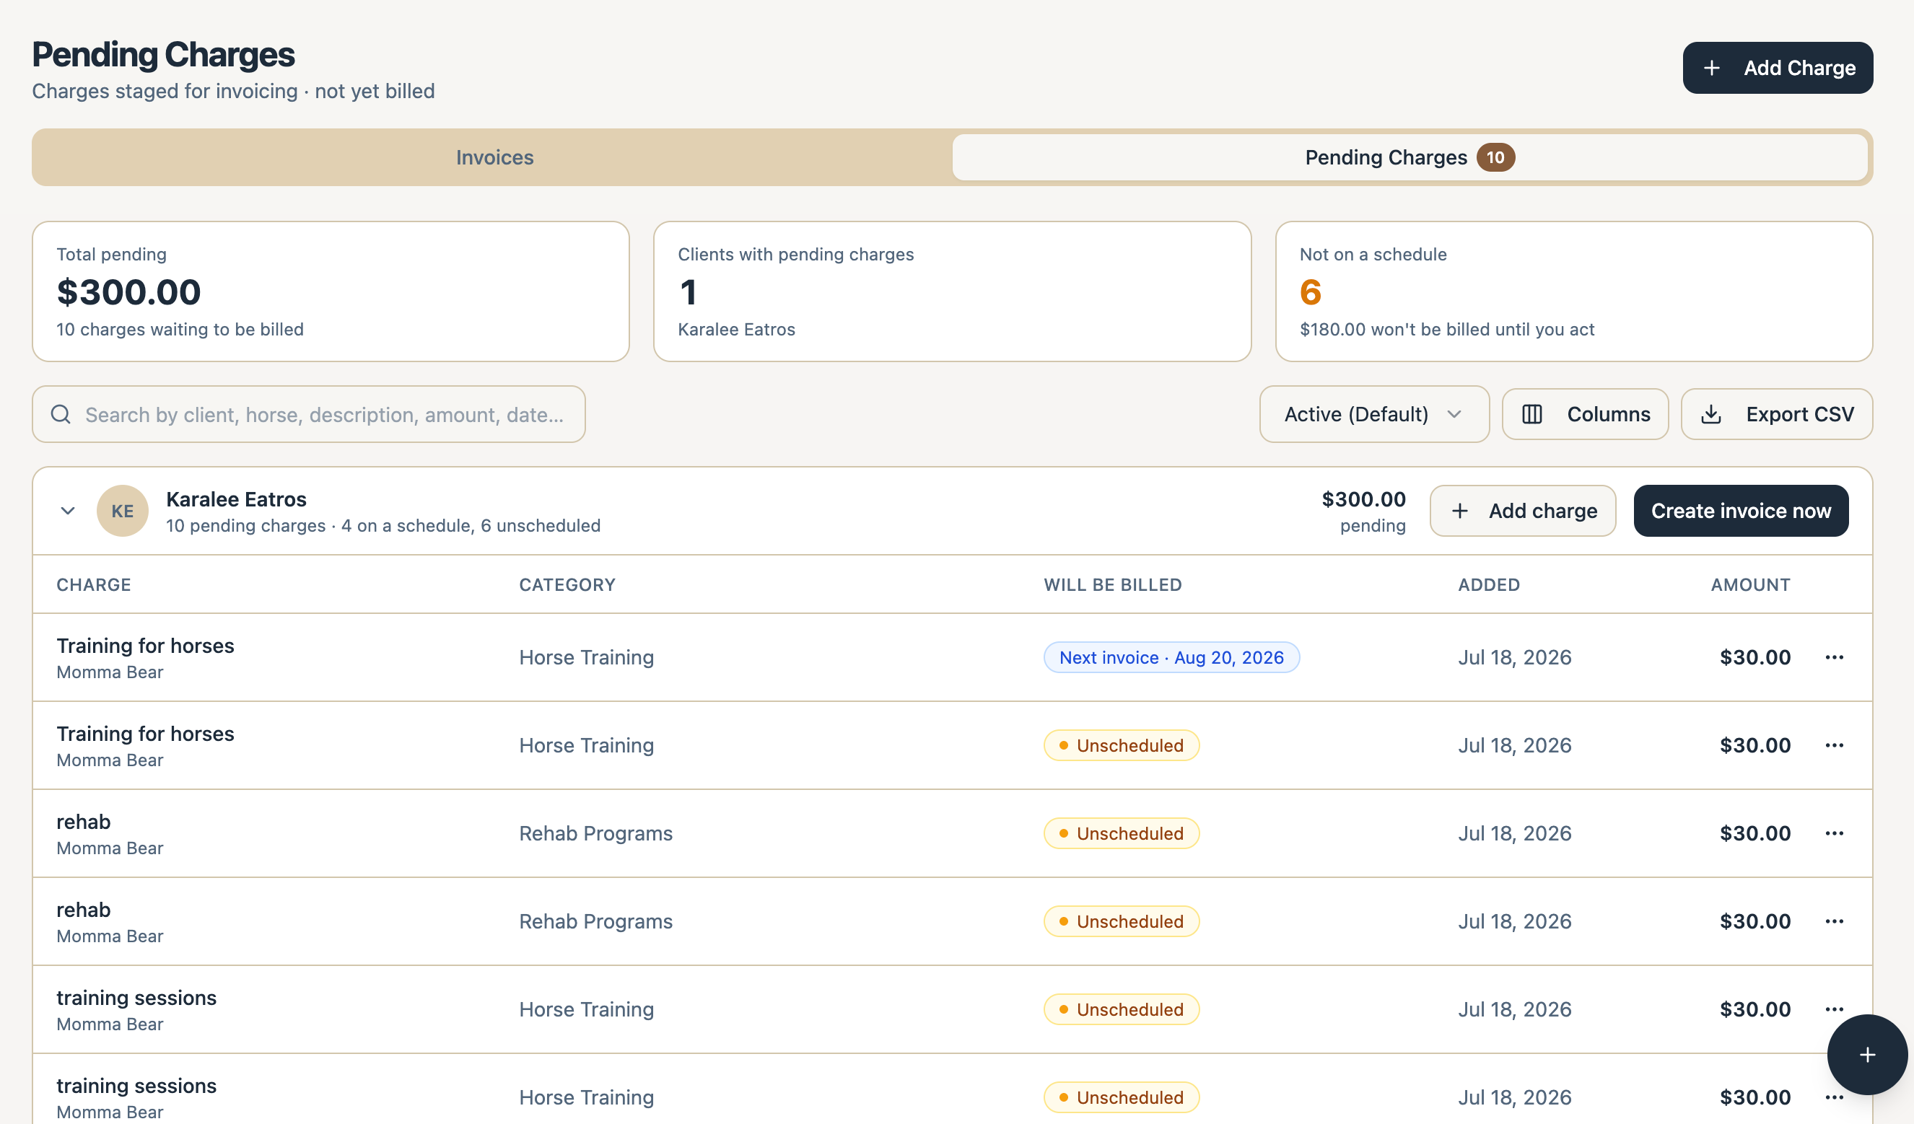Click the columns layout icon
Viewport: 1914px width, 1124px height.
pyautogui.click(x=1532, y=414)
